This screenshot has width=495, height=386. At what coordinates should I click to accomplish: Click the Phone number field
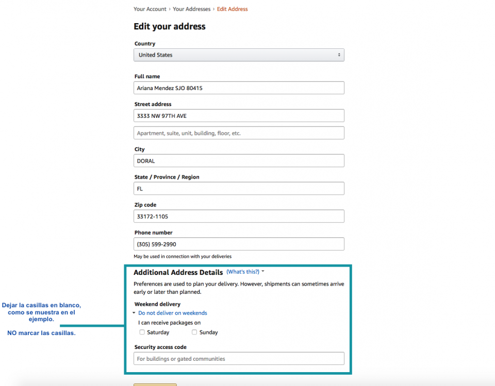[239, 244]
